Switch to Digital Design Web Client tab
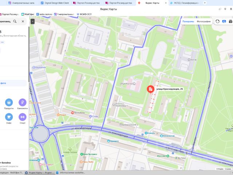Viewport: 233px width, 175px height. click(x=55, y=3)
